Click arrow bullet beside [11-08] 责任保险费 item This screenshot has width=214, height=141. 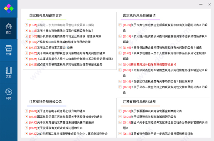pyautogui.click(x=120, y=47)
